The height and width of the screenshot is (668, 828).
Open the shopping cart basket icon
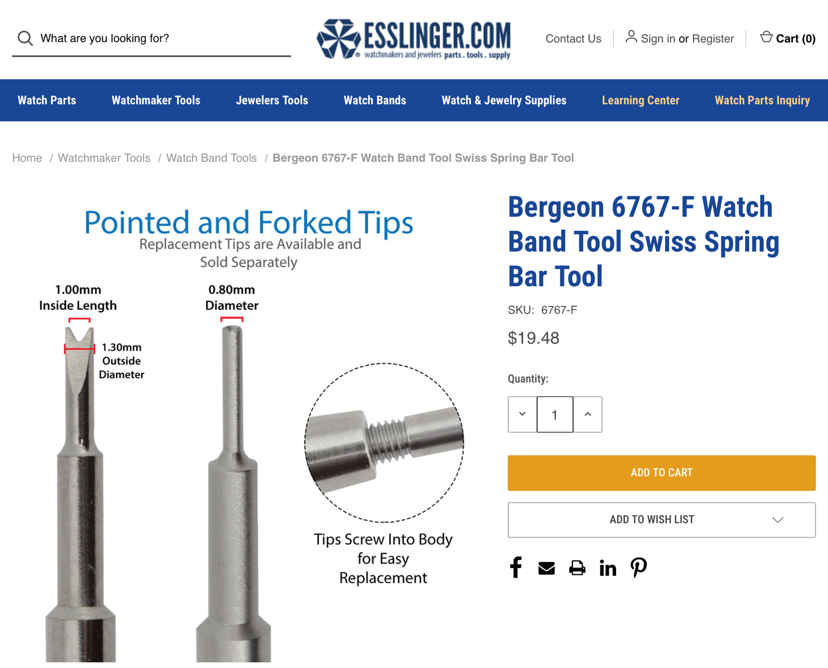[x=766, y=37]
